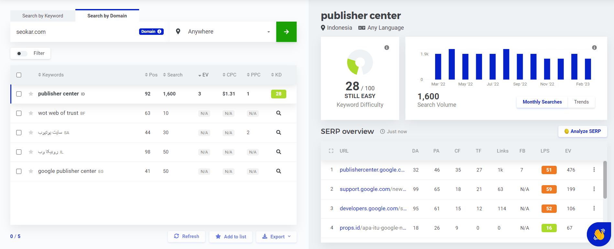Check the publisher center row checkbox
Viewport: 614px width, 249px height.
[19, 94]
